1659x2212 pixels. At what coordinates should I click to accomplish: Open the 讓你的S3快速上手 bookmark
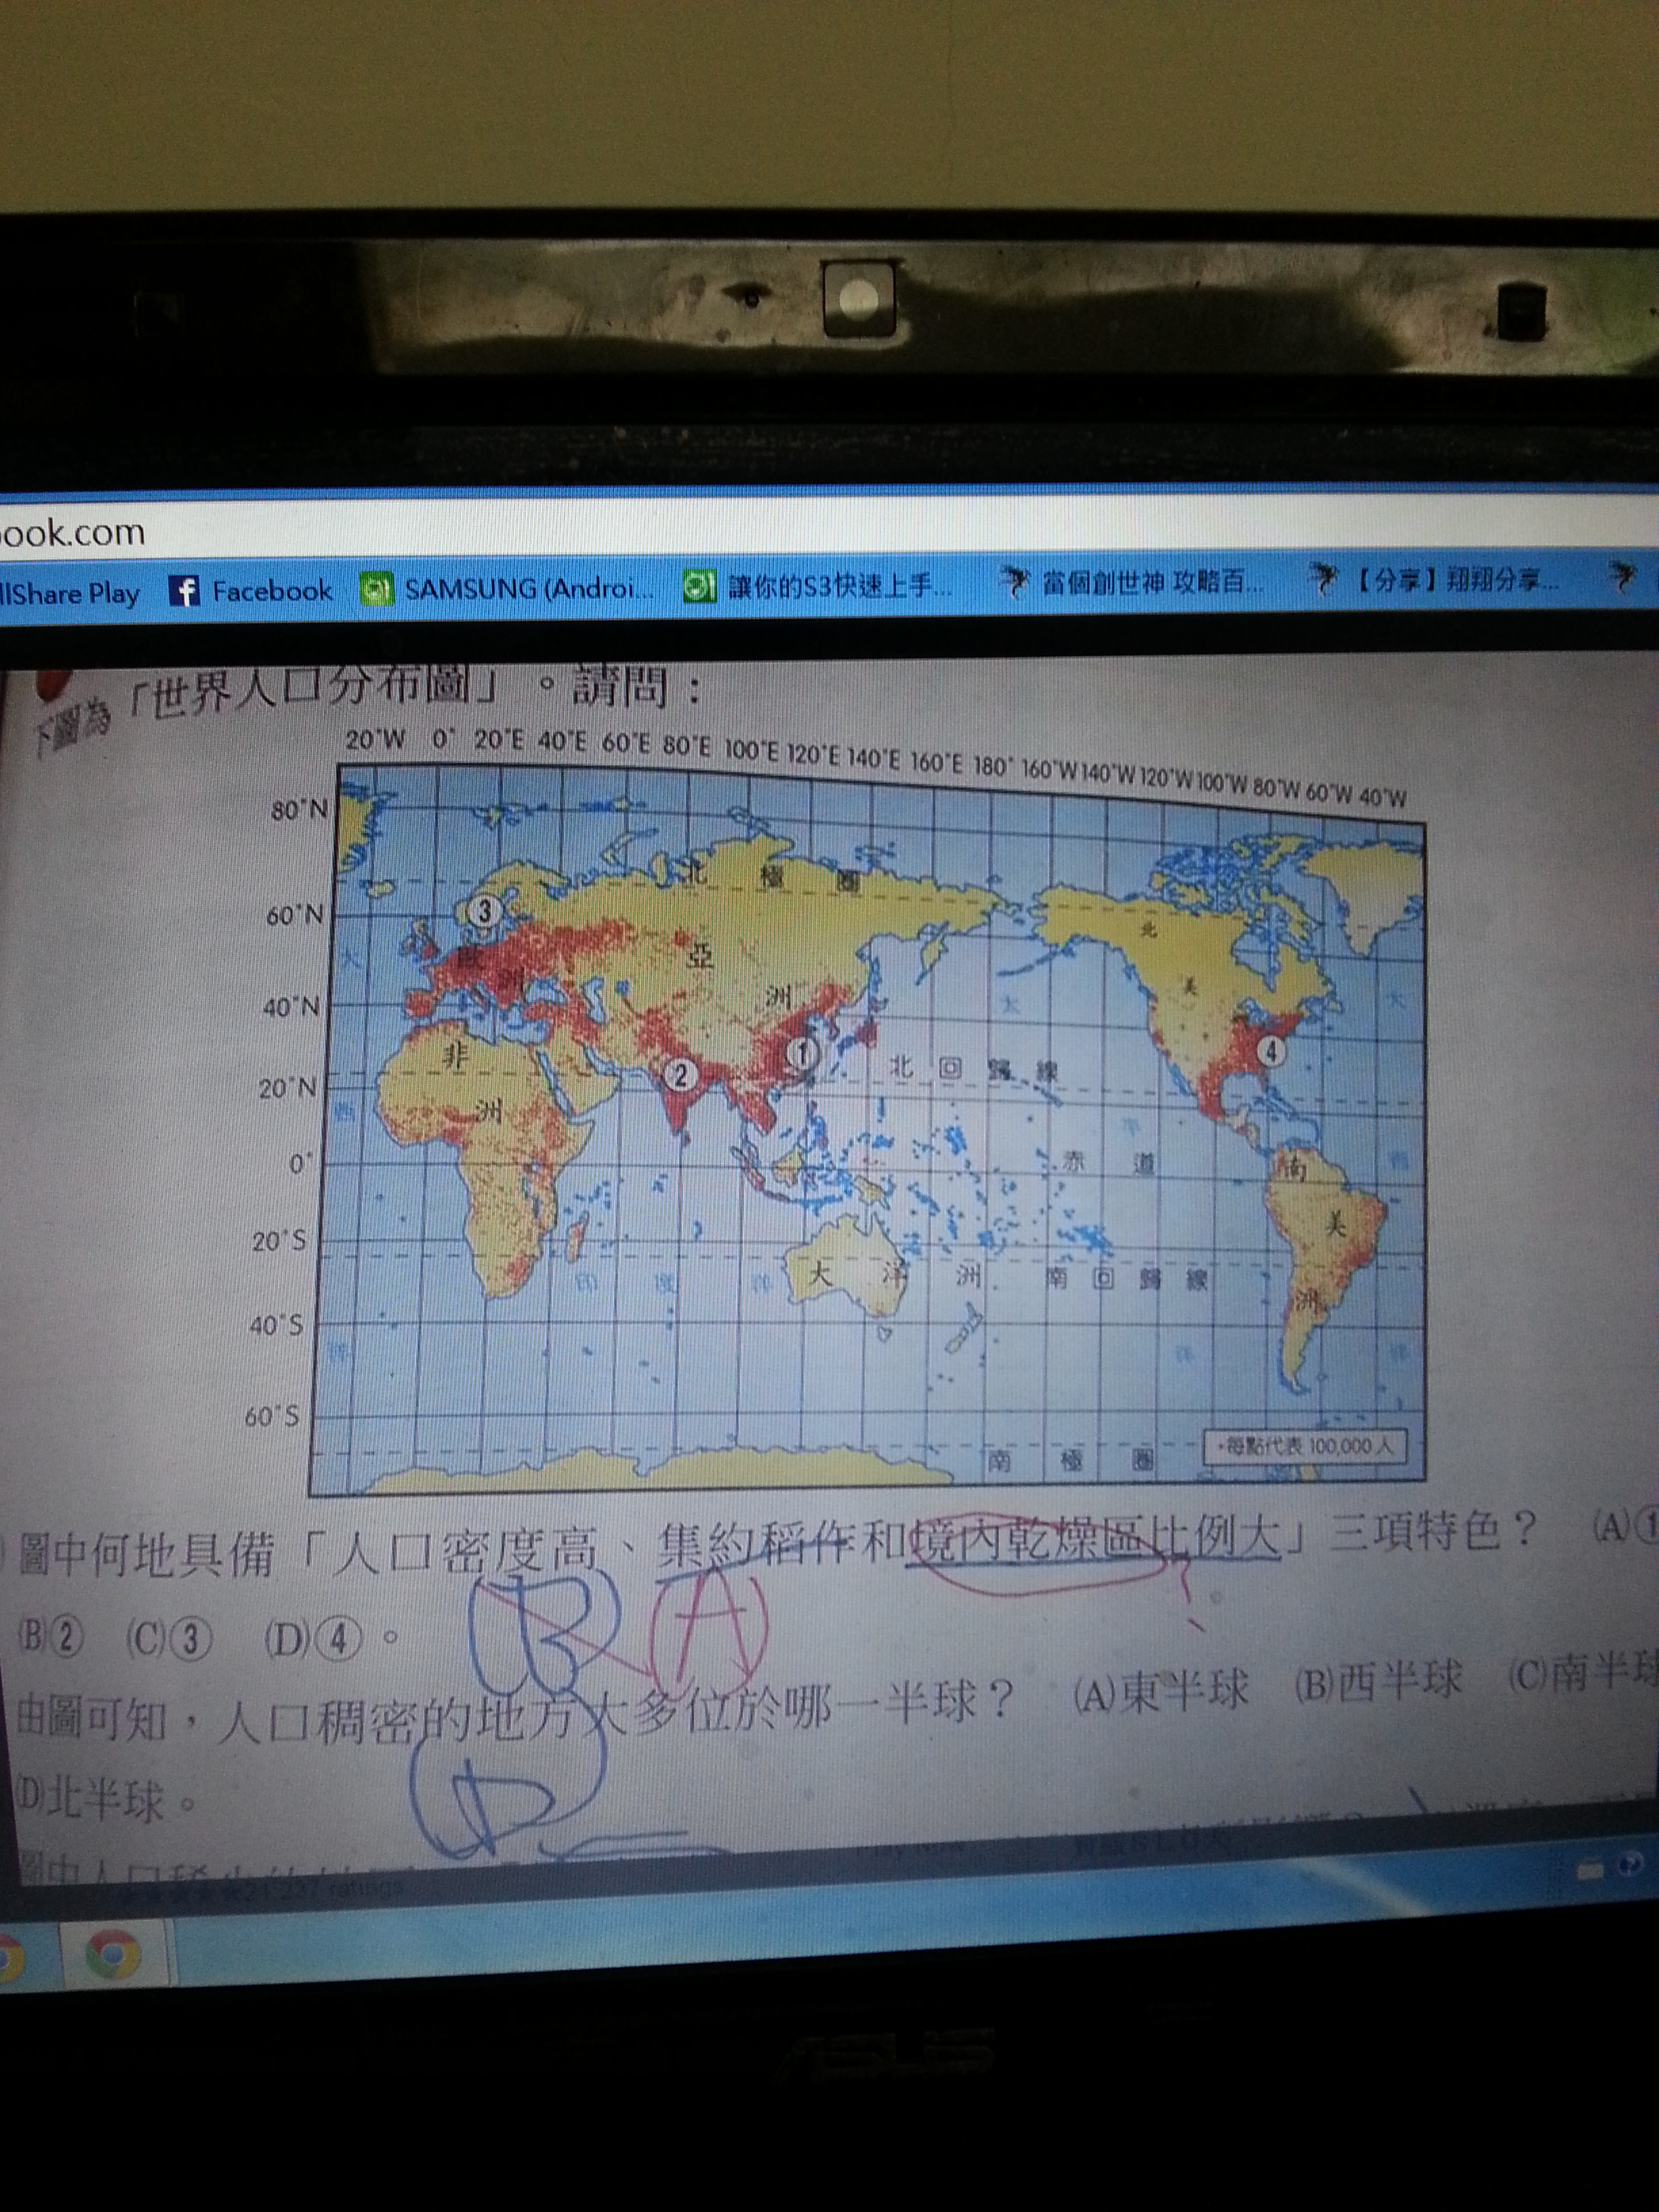838,585
